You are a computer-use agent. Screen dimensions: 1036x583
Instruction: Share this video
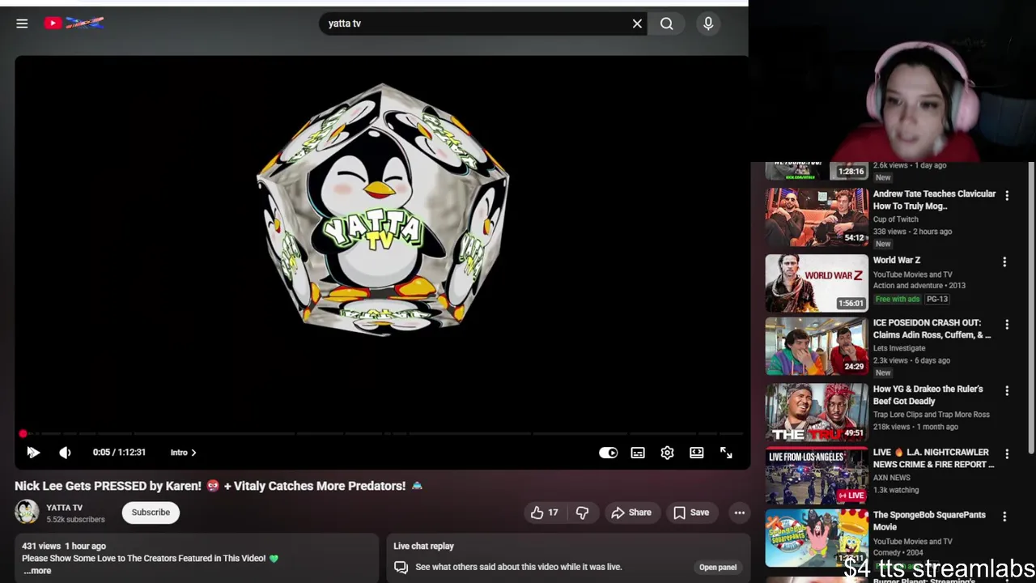631,513
